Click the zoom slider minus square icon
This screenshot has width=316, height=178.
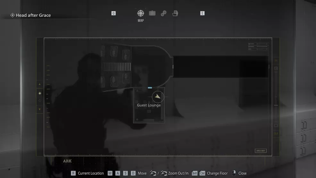[x=276, y=125]
